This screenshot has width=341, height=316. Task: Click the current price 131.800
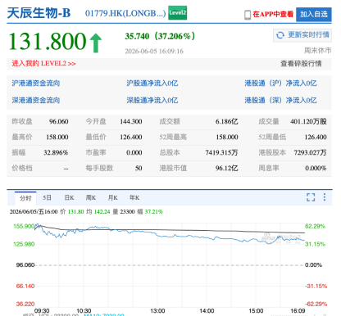click(48, 42)
